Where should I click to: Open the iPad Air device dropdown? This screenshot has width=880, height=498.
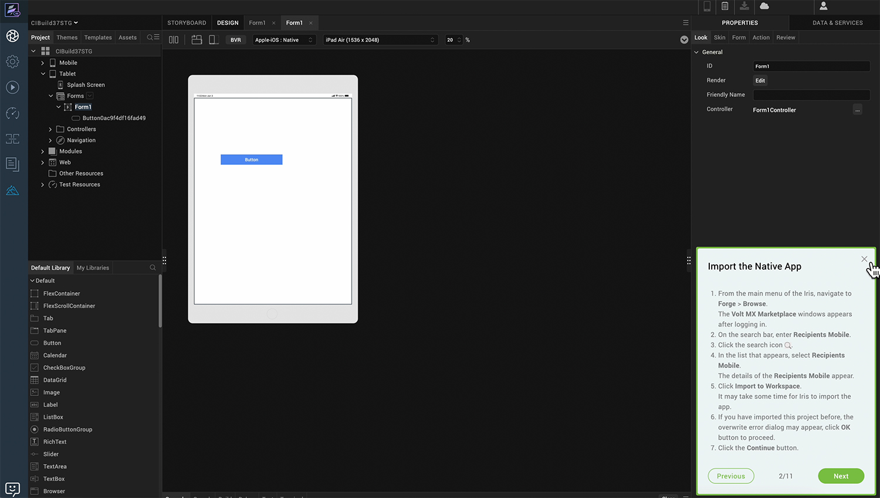pyautogui.click(x=380, y=40)
